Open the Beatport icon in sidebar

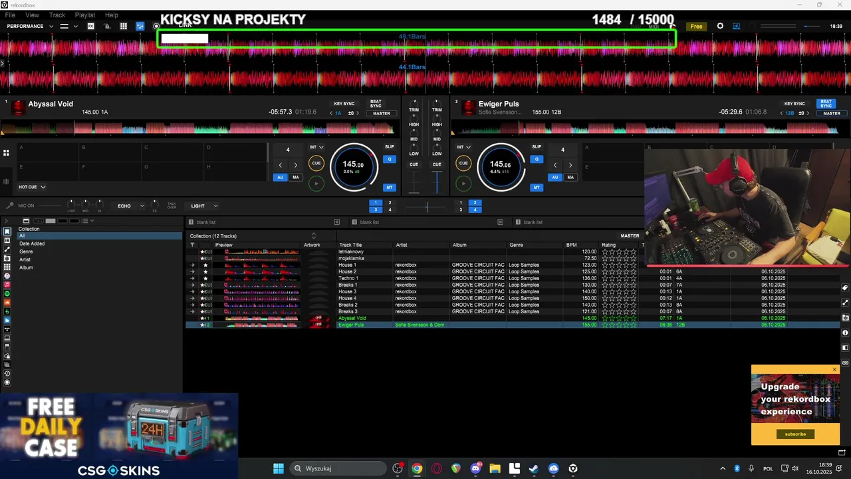tap(7, 311)
